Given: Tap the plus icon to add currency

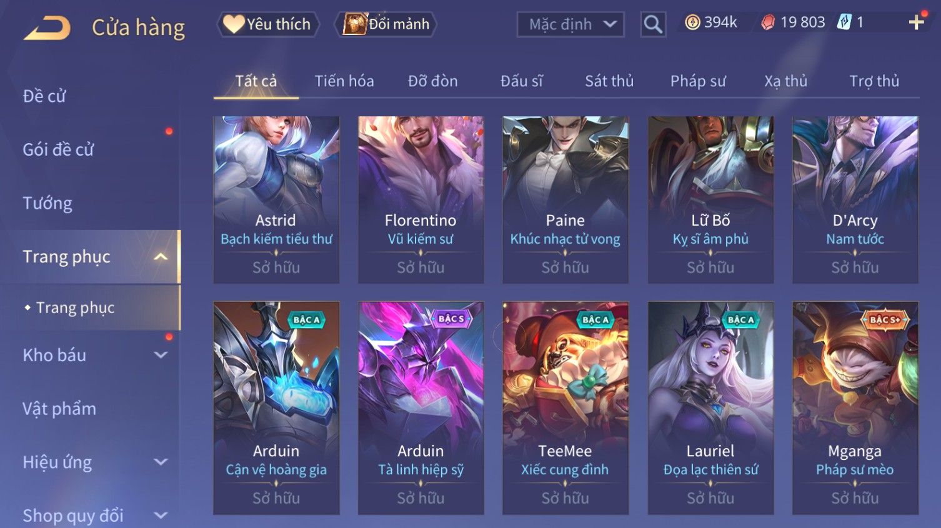Looking at the screenshot, I should click(x=916, y=22).
